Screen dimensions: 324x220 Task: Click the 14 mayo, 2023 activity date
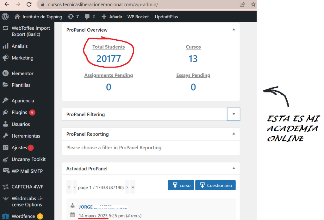[x=93, y=216]
